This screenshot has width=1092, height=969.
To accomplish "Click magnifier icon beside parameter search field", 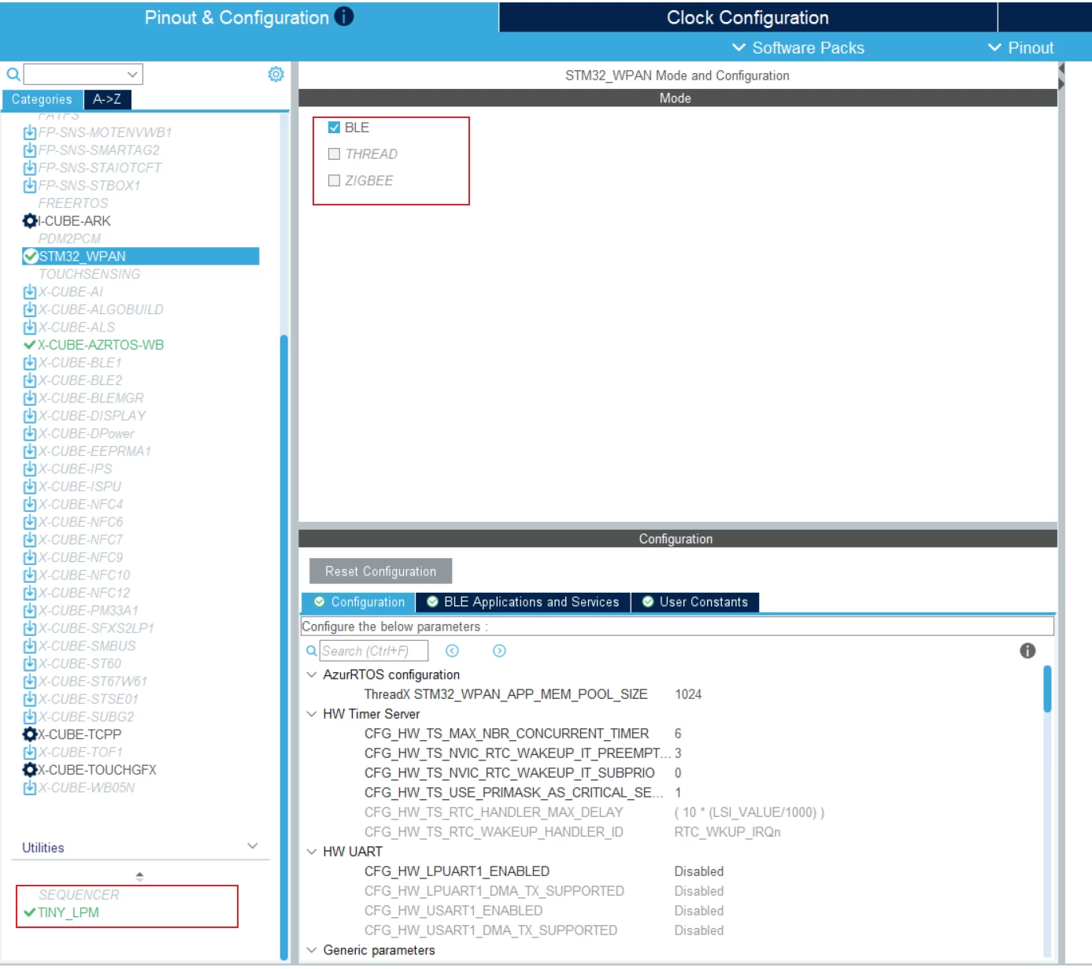I will click(x=311, y=651).
